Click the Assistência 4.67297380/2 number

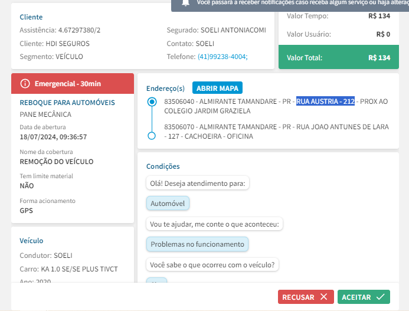(79, 30)
